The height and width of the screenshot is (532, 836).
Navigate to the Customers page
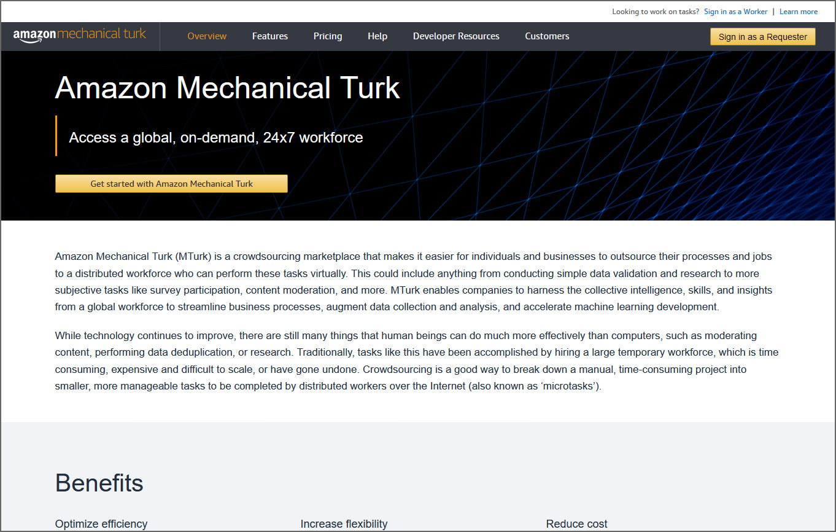click(546, 36)
